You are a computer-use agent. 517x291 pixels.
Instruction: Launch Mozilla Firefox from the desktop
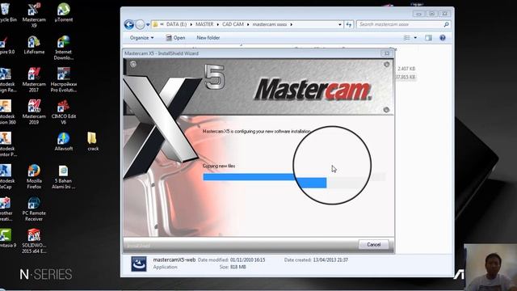[x=34, y=176]
